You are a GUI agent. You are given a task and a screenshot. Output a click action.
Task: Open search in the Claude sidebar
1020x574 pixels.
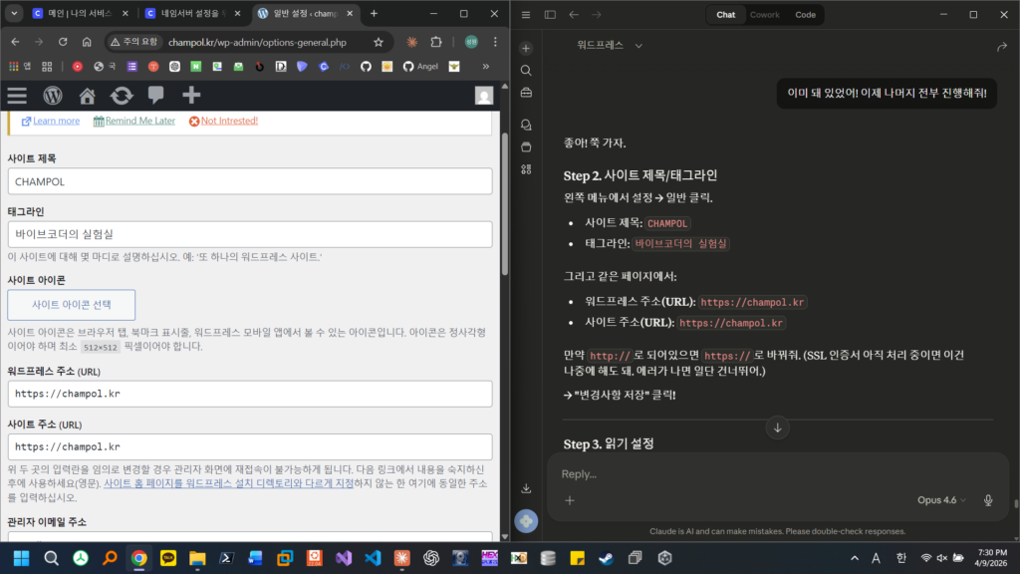pos(526,71)
